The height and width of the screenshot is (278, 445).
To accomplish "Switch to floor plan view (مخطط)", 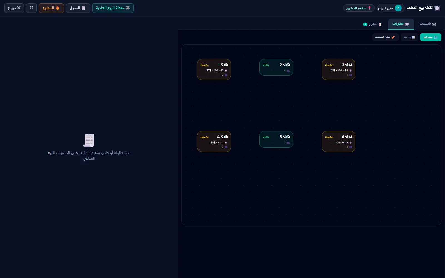I will (431, 37).
